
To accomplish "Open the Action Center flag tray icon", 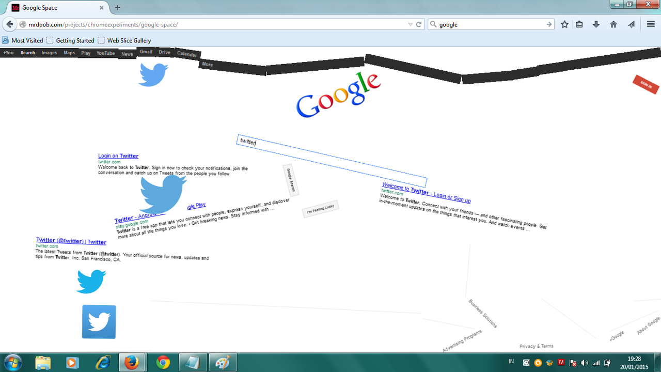I will click(x=573, y=363).
